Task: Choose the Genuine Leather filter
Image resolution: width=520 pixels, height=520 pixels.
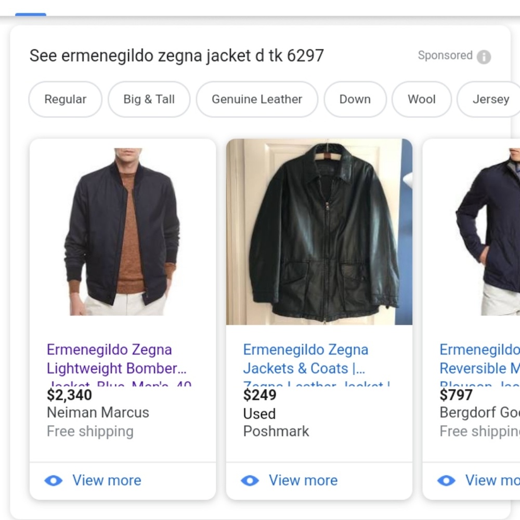Action: tap(256, 99)
